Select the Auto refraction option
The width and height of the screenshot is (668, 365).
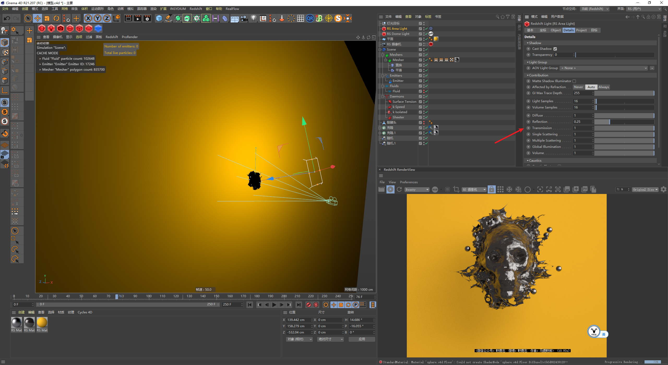(591, 87)
